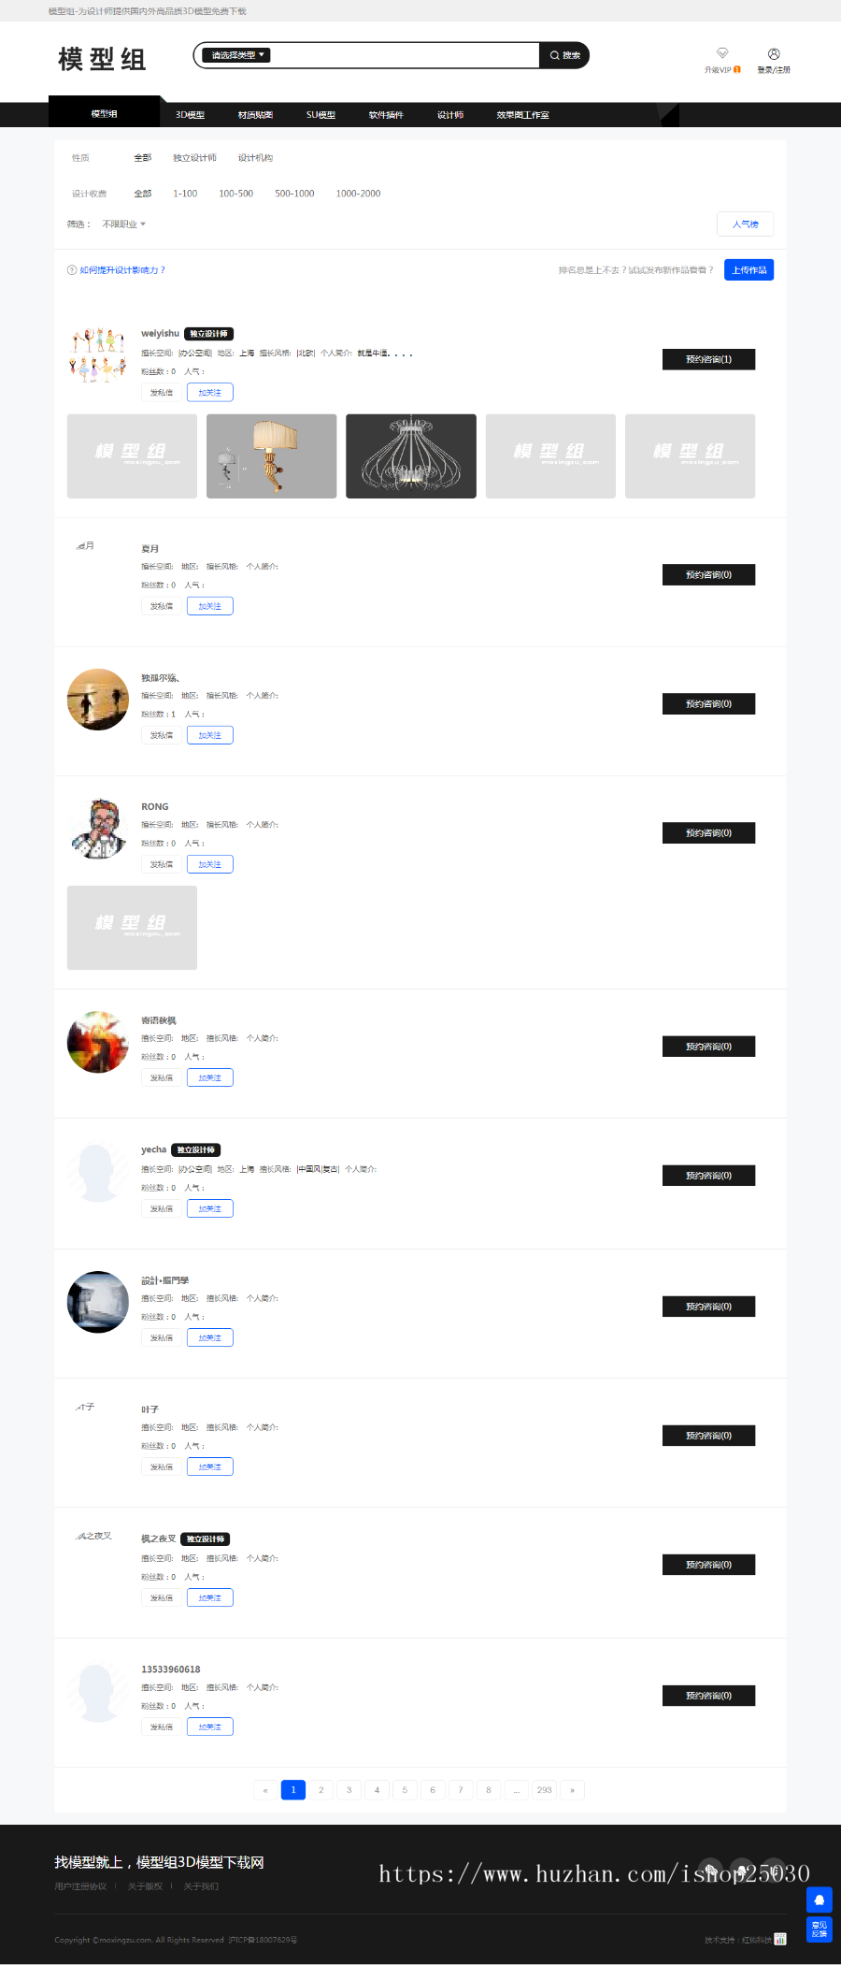Select the 独立设计师 filter option
841x1965 pixels.
coord(194,158)
